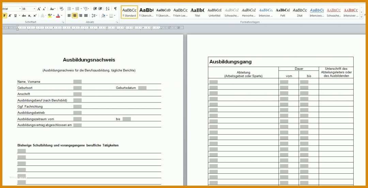This screenshot has height=188, width=368.
Task: Click the Geburtsort form field
Action: [x=77, y=88]
